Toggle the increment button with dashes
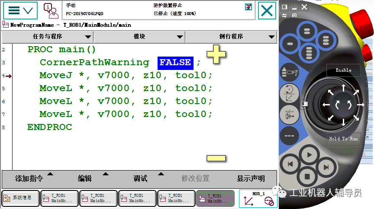Viewport: 374px width, 209px height. [289, 136]
